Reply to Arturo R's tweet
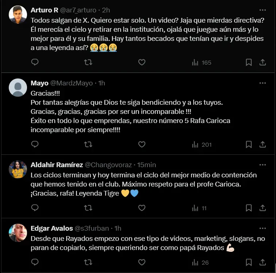This screenshot has height=273, width=276. [x=35, y=62]
